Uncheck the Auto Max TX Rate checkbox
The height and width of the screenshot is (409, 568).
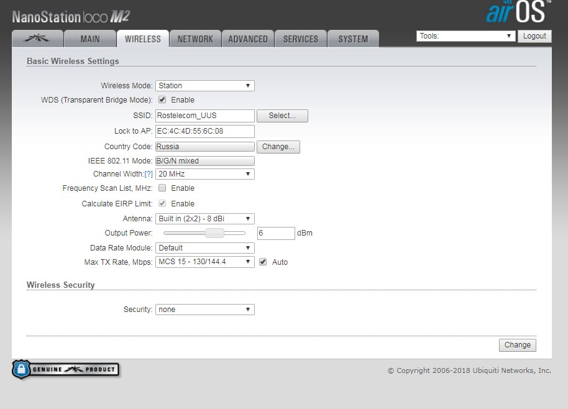(x=263, y=262)
